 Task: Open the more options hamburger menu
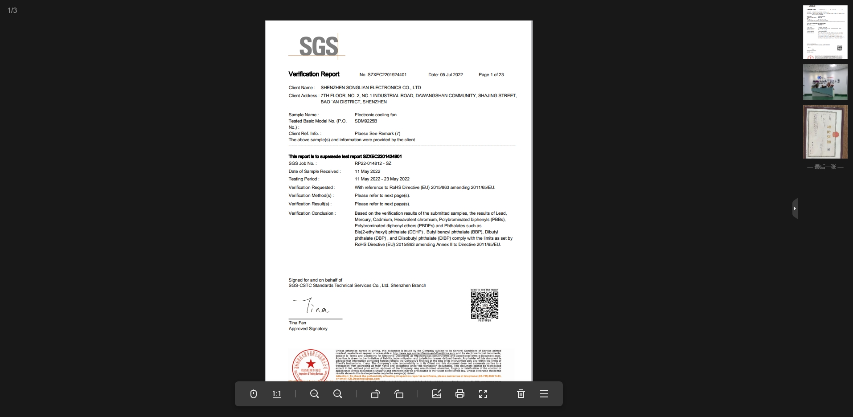point(544,394)
